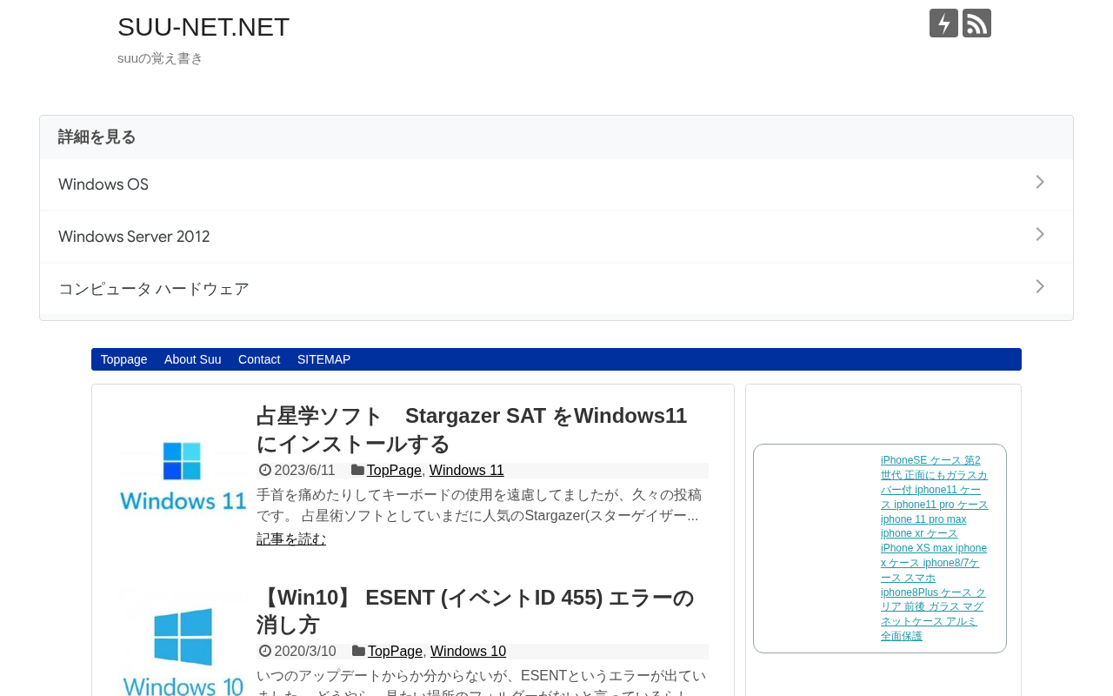This screenshot has width=1113, height=696.
Task: Open the Windows 10 category link
Action: point(468,652)
